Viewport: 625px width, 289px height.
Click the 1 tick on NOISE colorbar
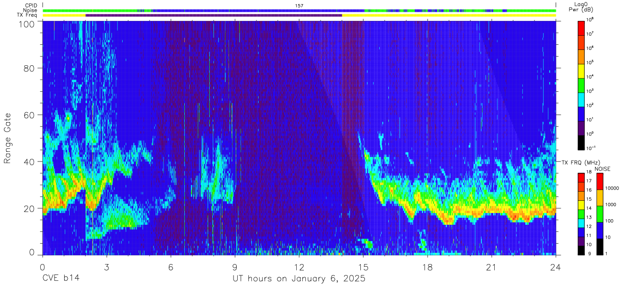pyautogui.click(x=607, y=253)
